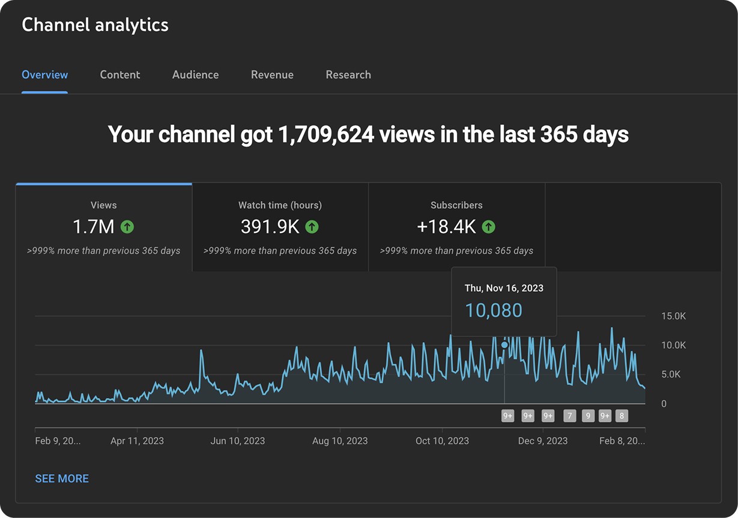Screen dimensions: 738x518
Task: Click the Channel analytics heading
Action: [95, 25]
